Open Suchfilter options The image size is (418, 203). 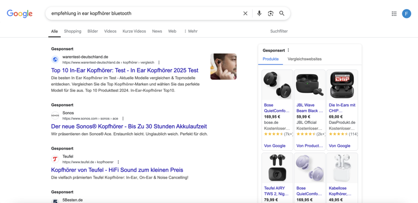coord(279,31)
